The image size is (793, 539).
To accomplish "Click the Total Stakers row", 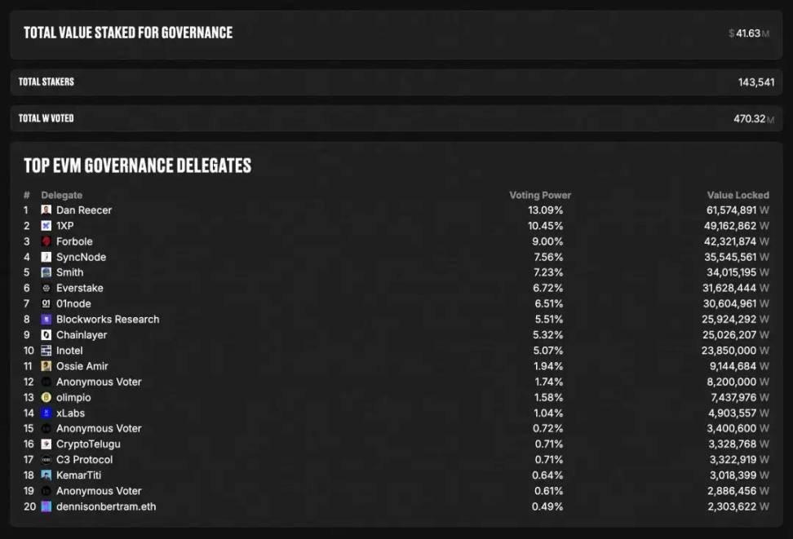I will [x=396, y=82].
